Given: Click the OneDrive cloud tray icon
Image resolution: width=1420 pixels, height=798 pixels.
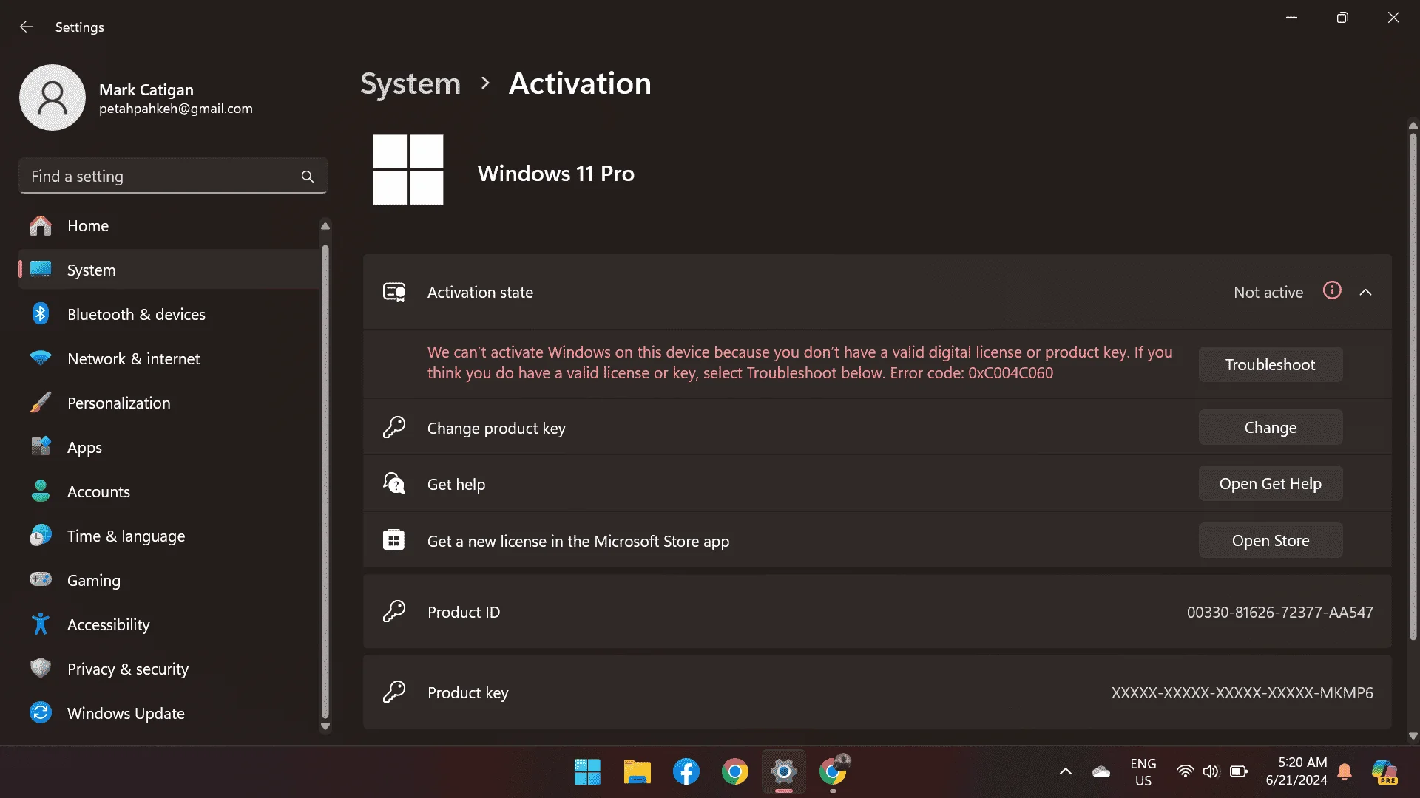Looking at the screenshot, I should 1100,771.
